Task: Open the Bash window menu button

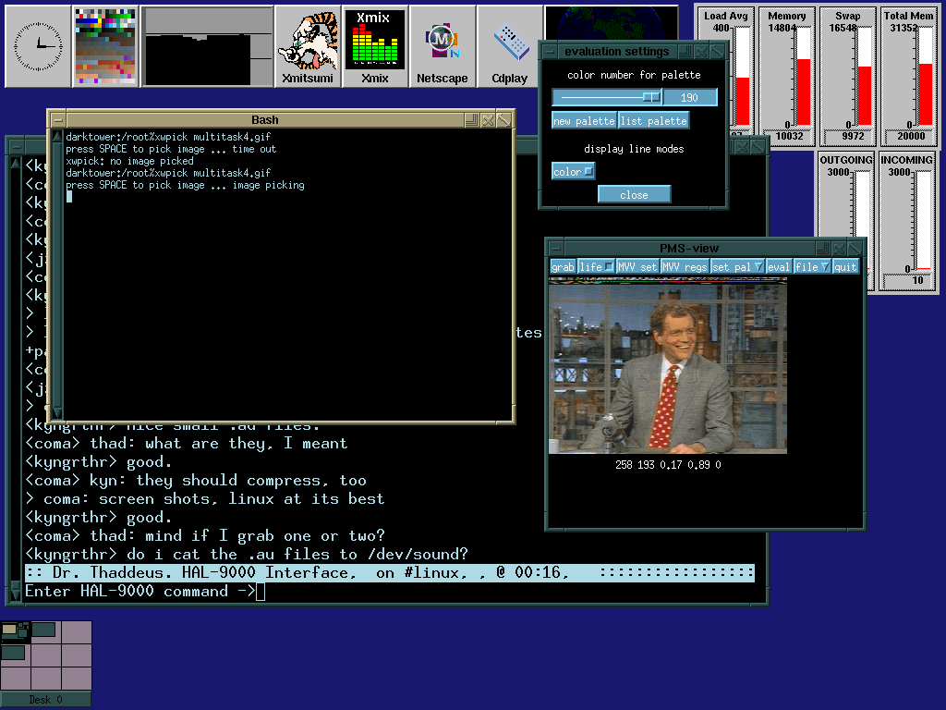Action: click(x=58, y=120)
